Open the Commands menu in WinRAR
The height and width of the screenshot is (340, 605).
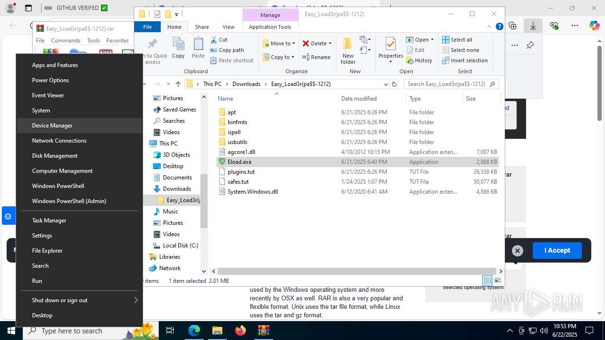66,41
